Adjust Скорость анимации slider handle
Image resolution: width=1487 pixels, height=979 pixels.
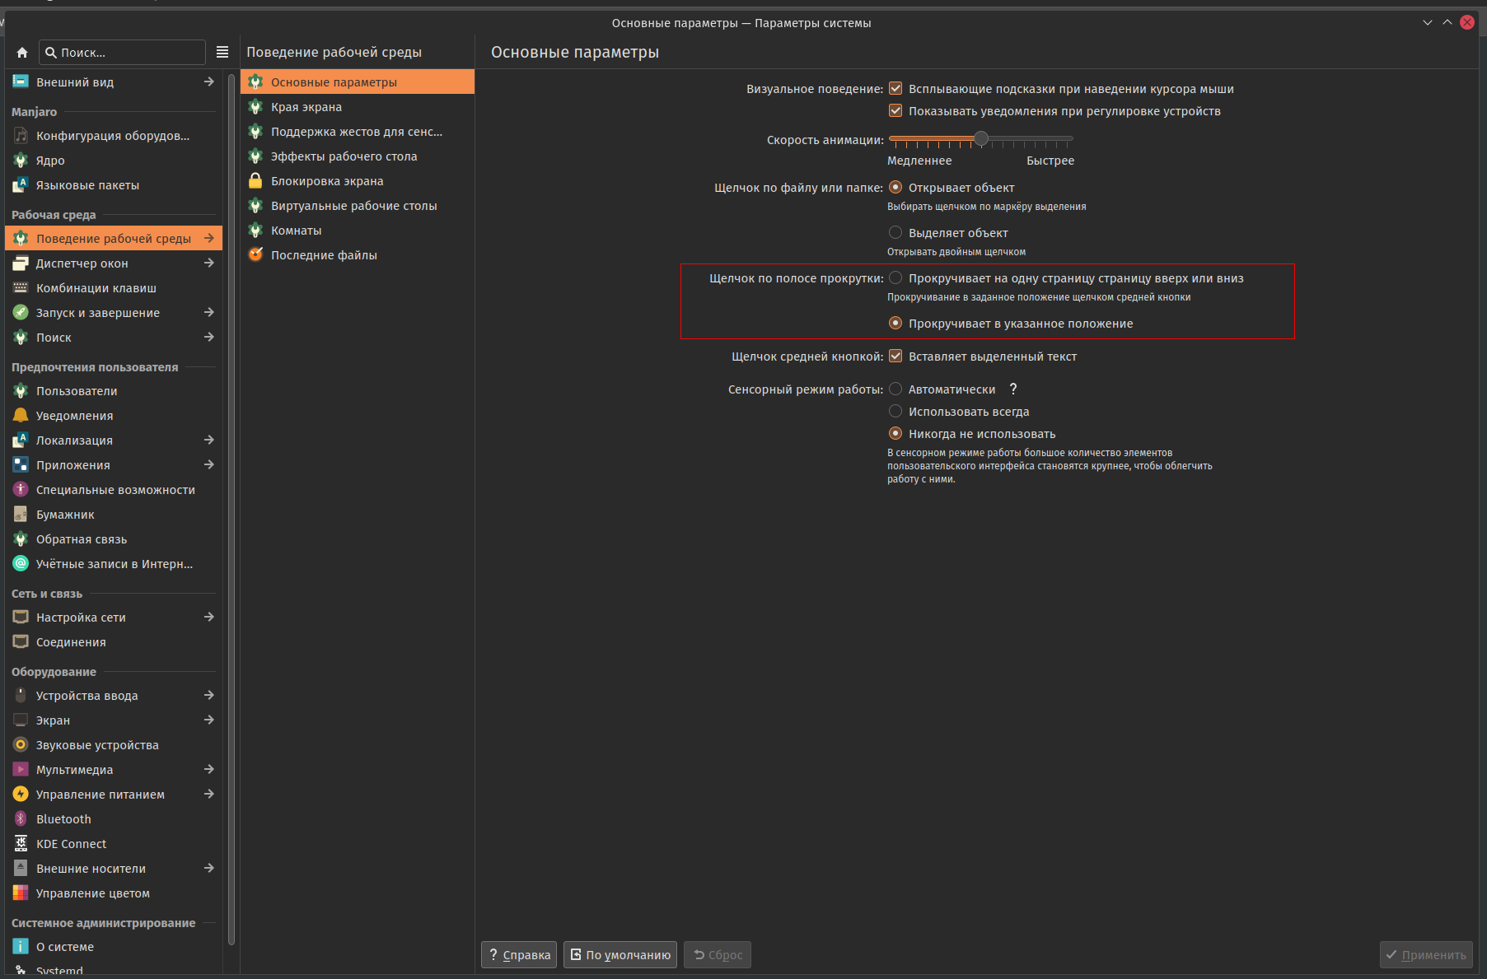coord(980,138)
